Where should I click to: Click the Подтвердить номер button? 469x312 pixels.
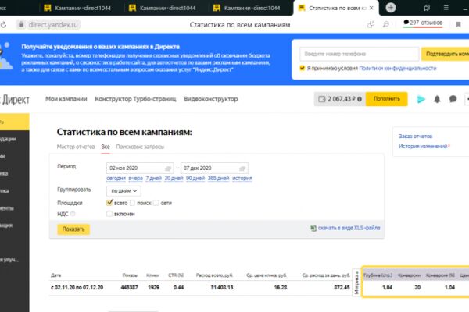[445, 54]
